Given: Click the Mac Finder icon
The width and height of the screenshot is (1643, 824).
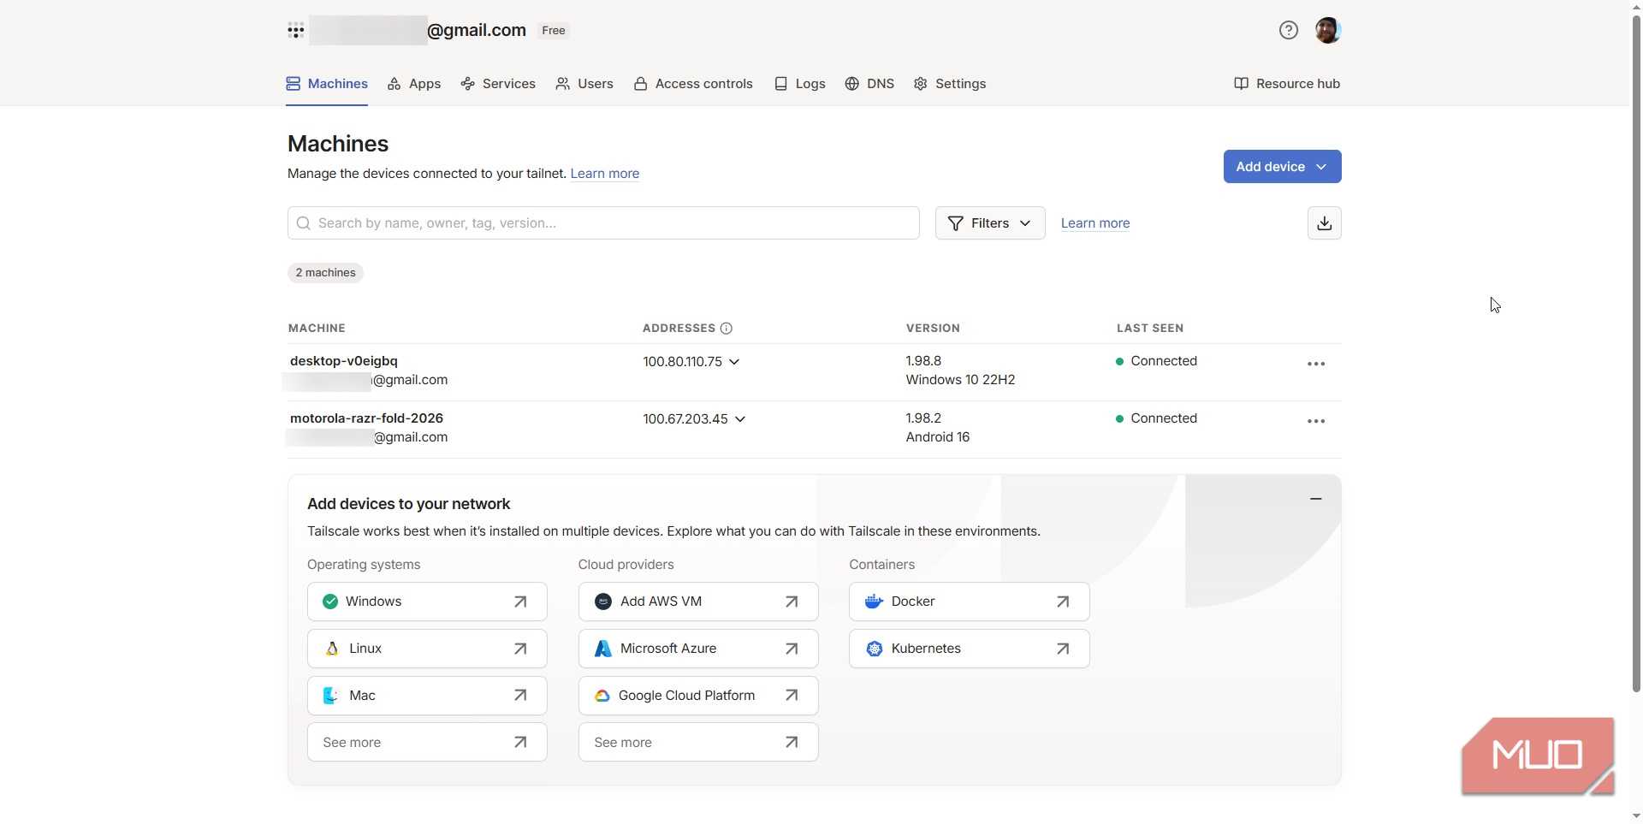Looking at the screenshot, I should pyautogui.click(x=330, y=696).
